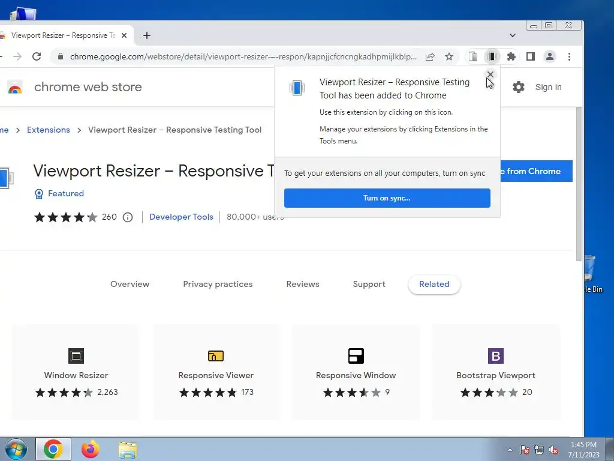The height and width of the screenshot is (461, 614).
Task: Click the muted volume tray icon
Action: pyautogui.click(x=553, y=450)
